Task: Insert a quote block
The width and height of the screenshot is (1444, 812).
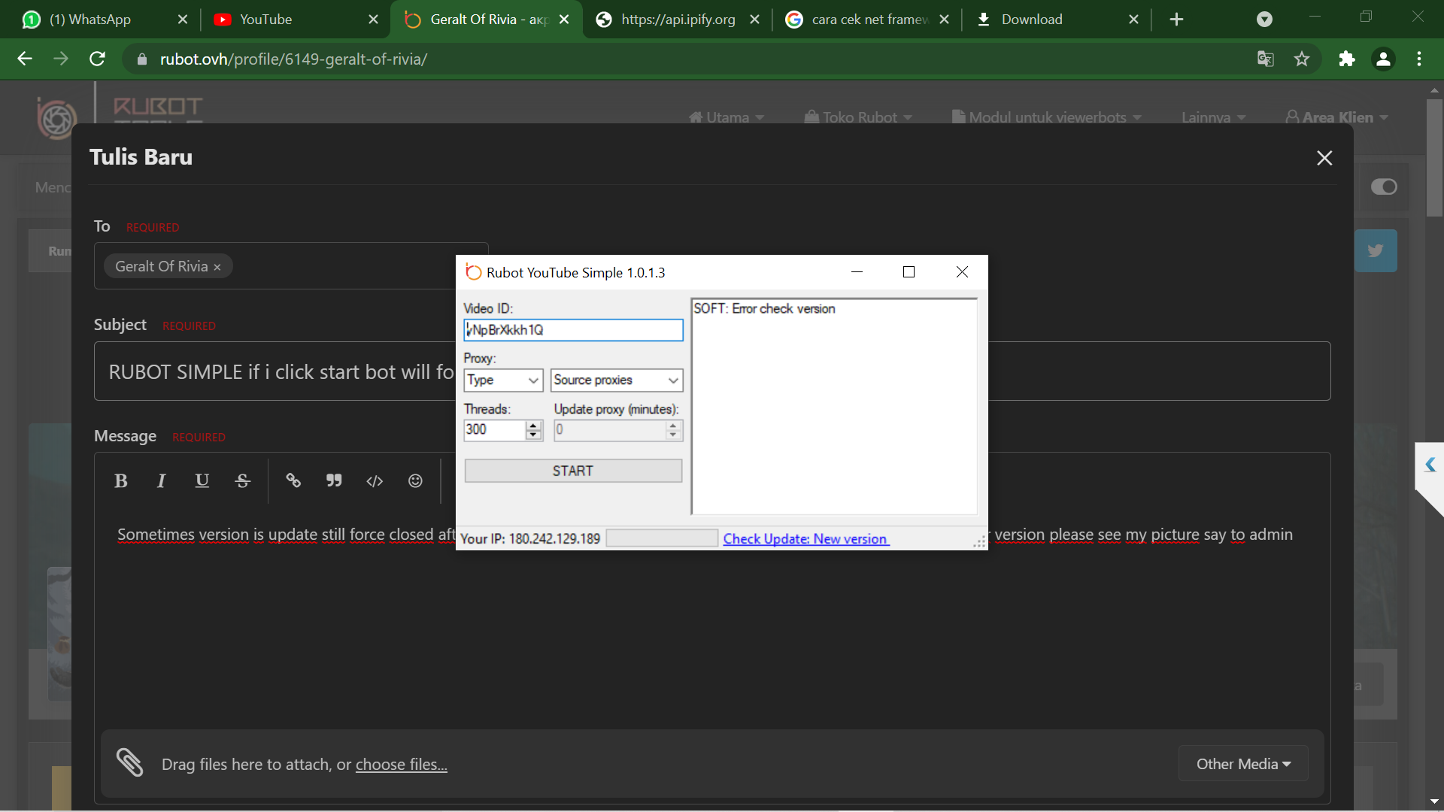Action: 334,481
